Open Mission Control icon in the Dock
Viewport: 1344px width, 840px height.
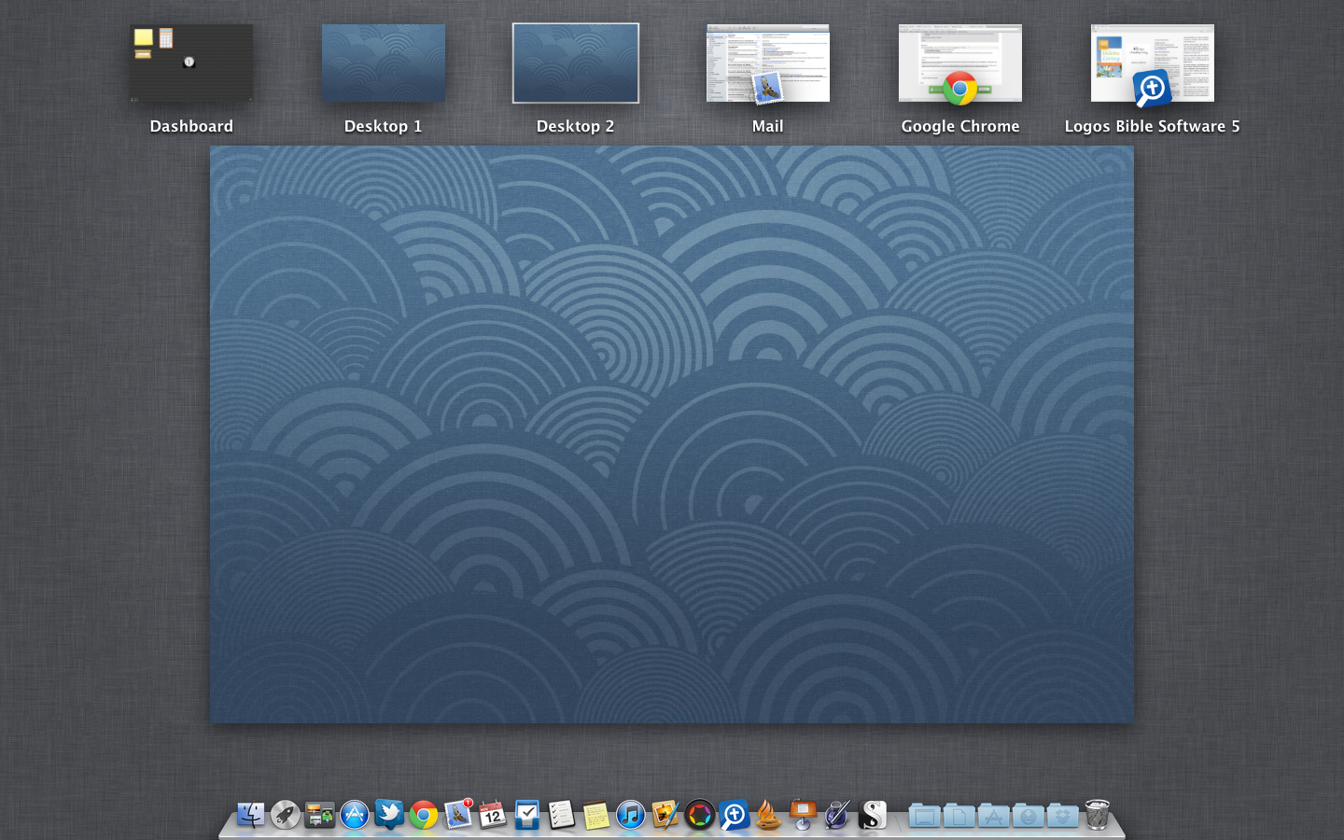pos(319,815)
